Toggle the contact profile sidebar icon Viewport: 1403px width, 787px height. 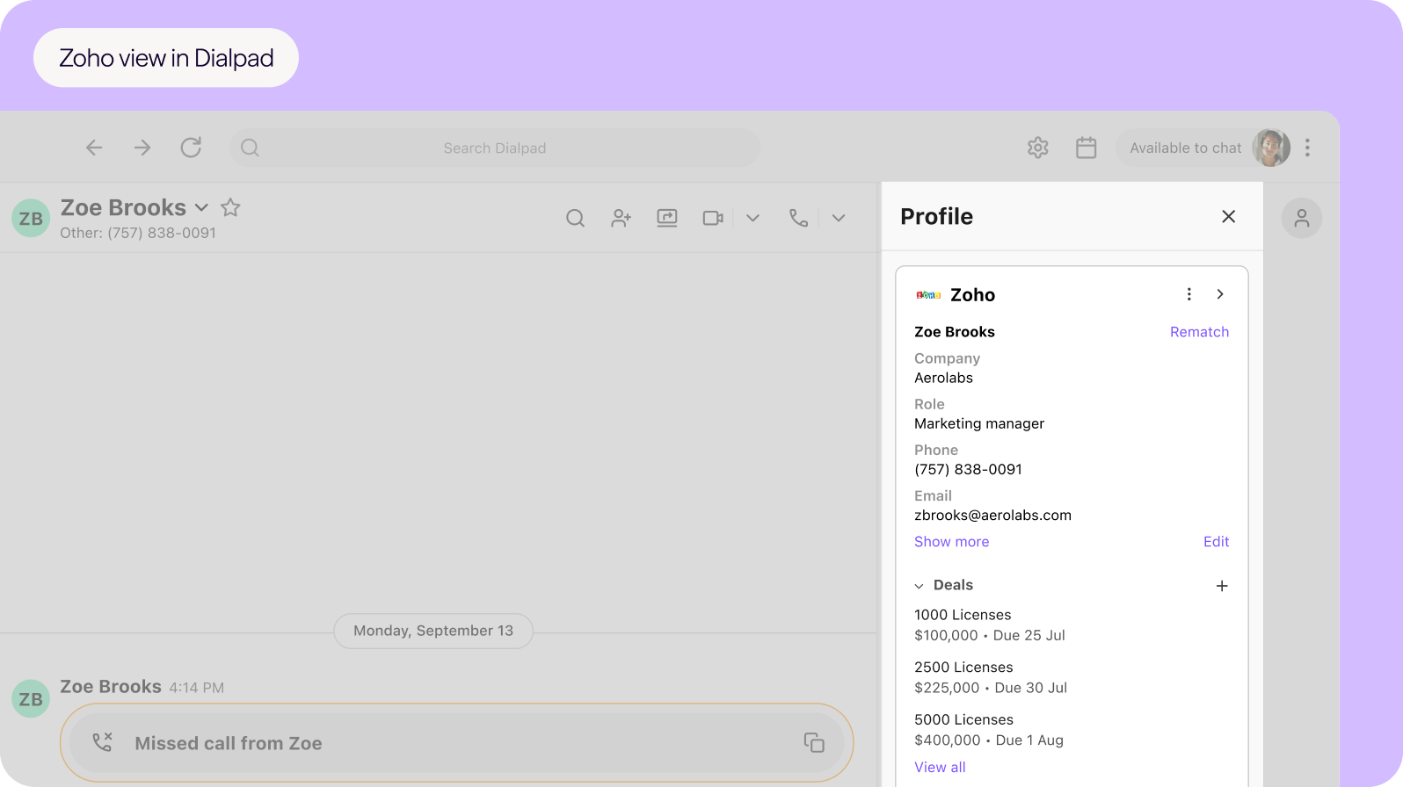(1302, 218)
